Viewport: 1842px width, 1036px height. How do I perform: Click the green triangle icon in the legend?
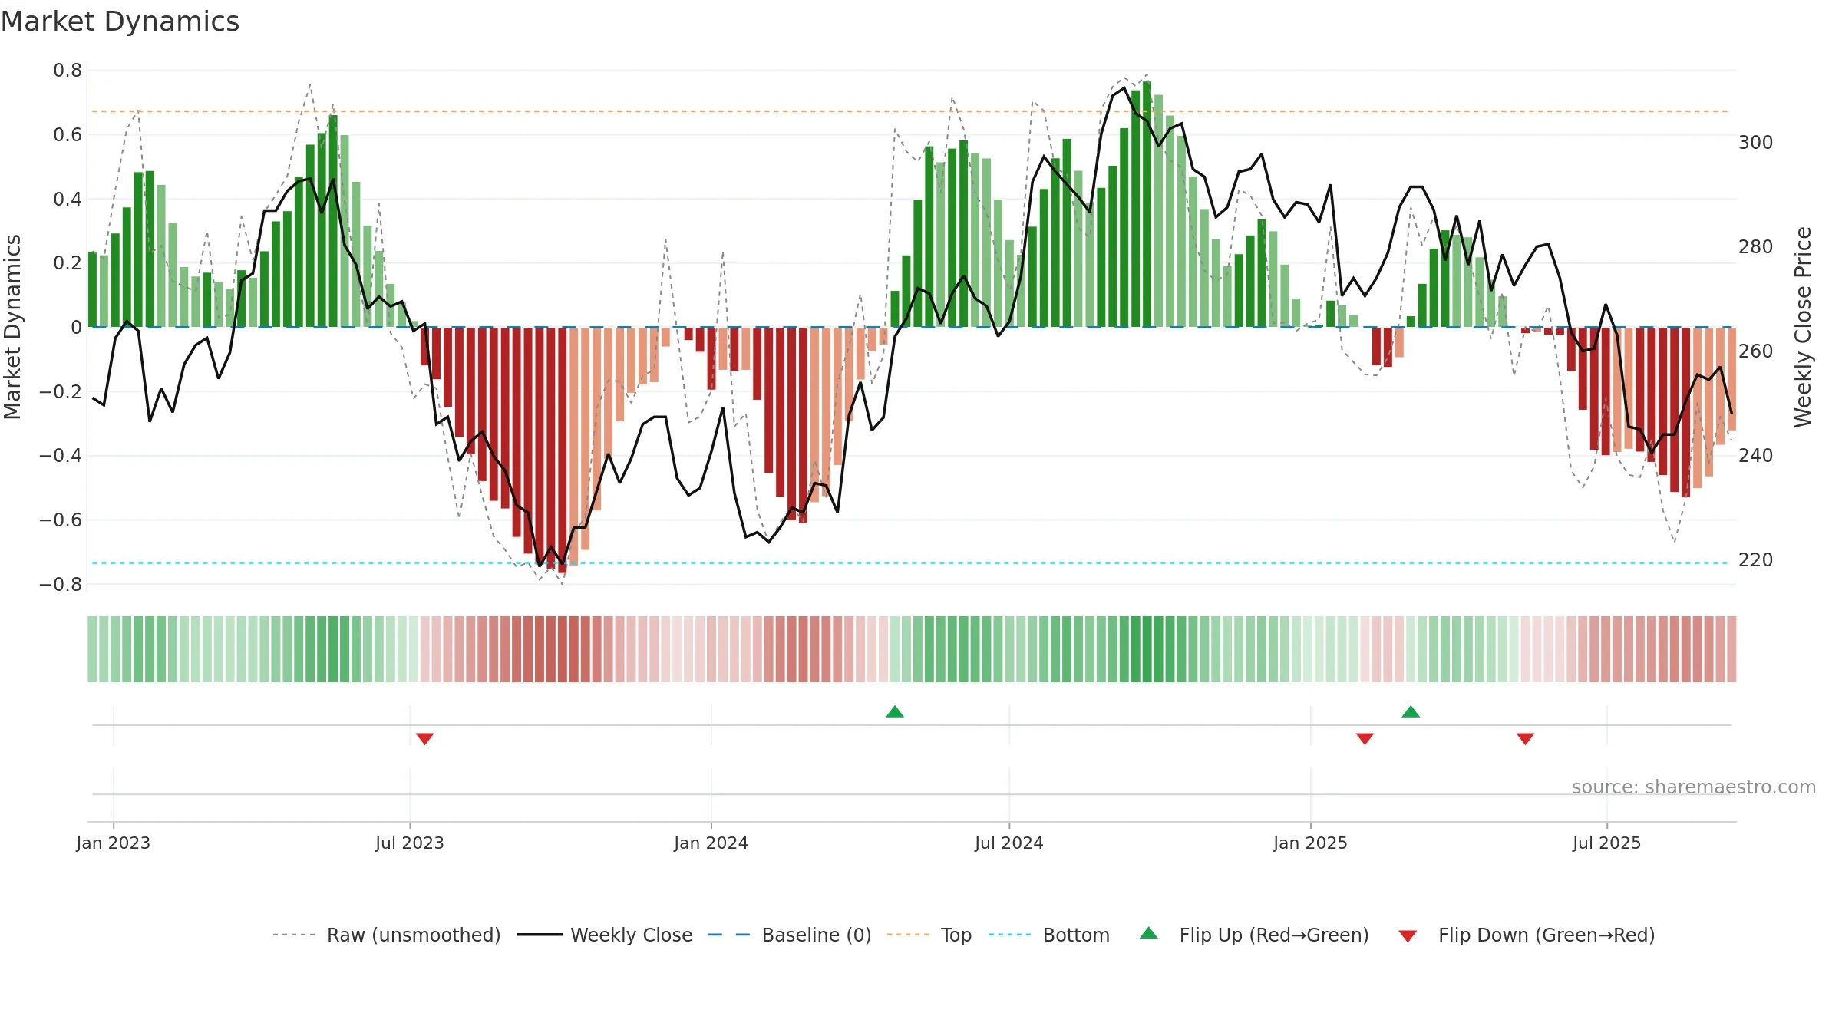(1149, 933)
